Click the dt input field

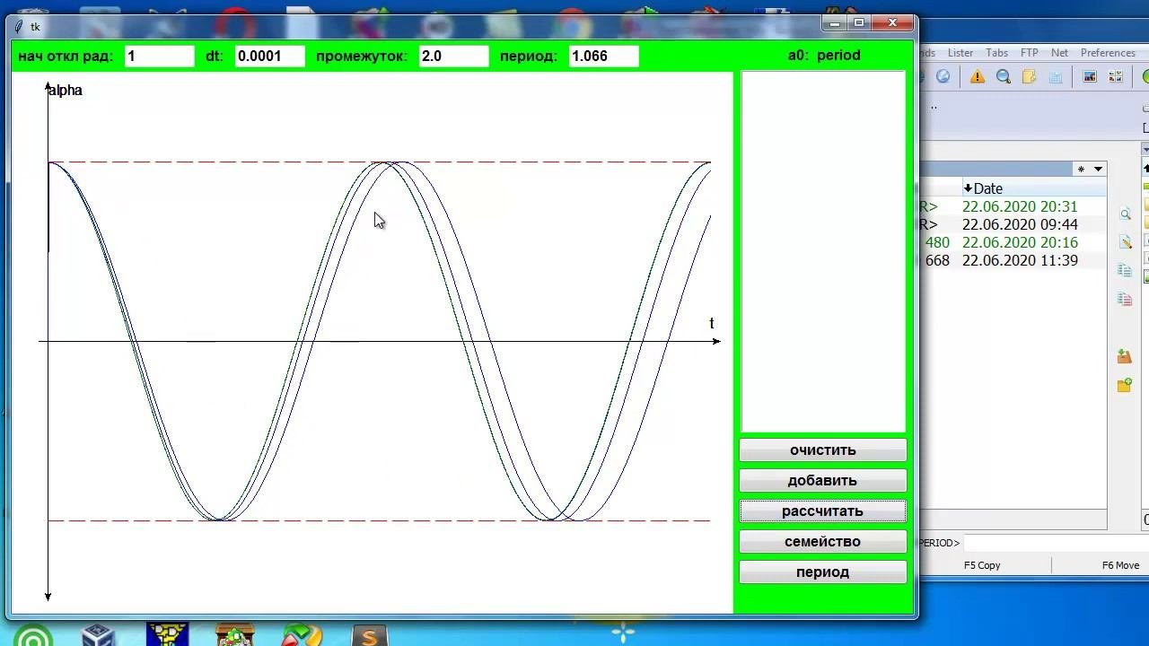coord(269,56)
